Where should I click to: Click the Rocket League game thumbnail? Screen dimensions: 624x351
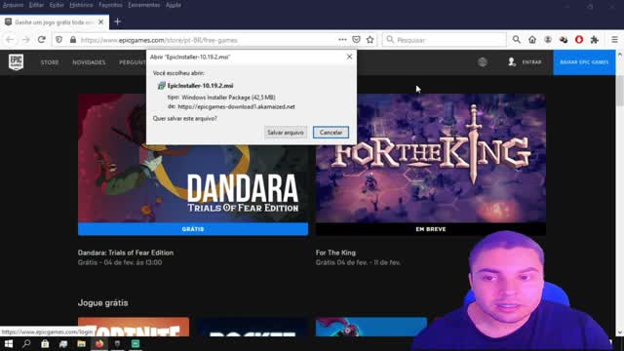[x=253, y=327]
